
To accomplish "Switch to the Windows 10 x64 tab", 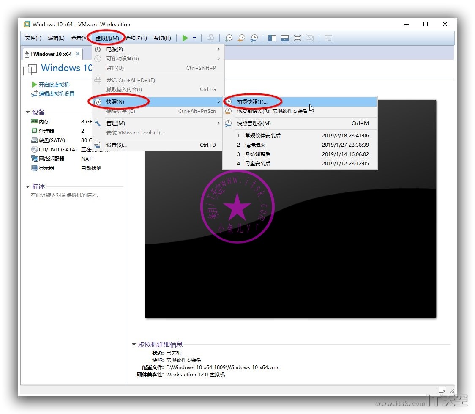I will (x=52, y=54).
